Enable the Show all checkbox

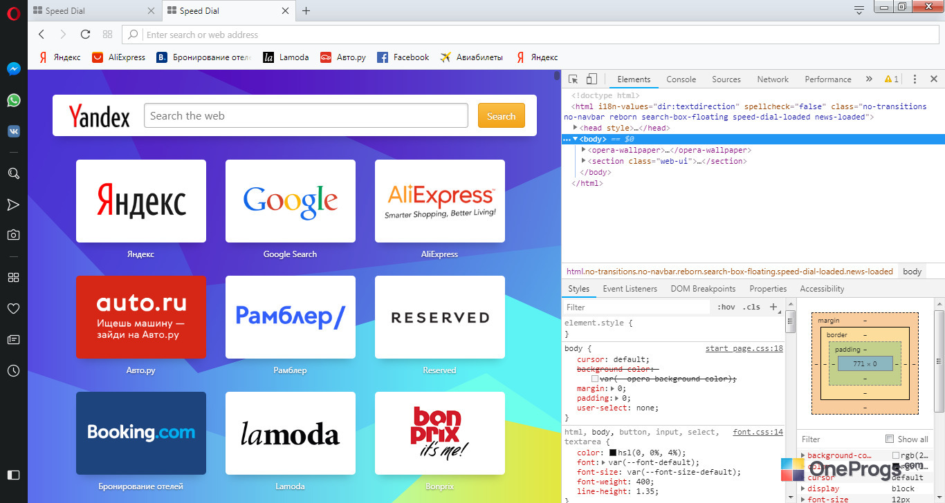coord(890,439)
